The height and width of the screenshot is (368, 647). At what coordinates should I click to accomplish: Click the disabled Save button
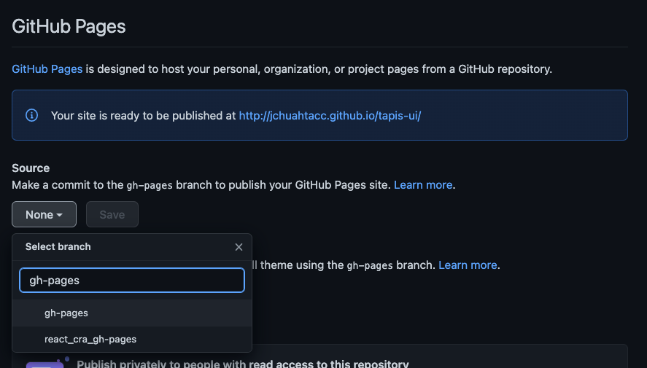click(112, 214)
